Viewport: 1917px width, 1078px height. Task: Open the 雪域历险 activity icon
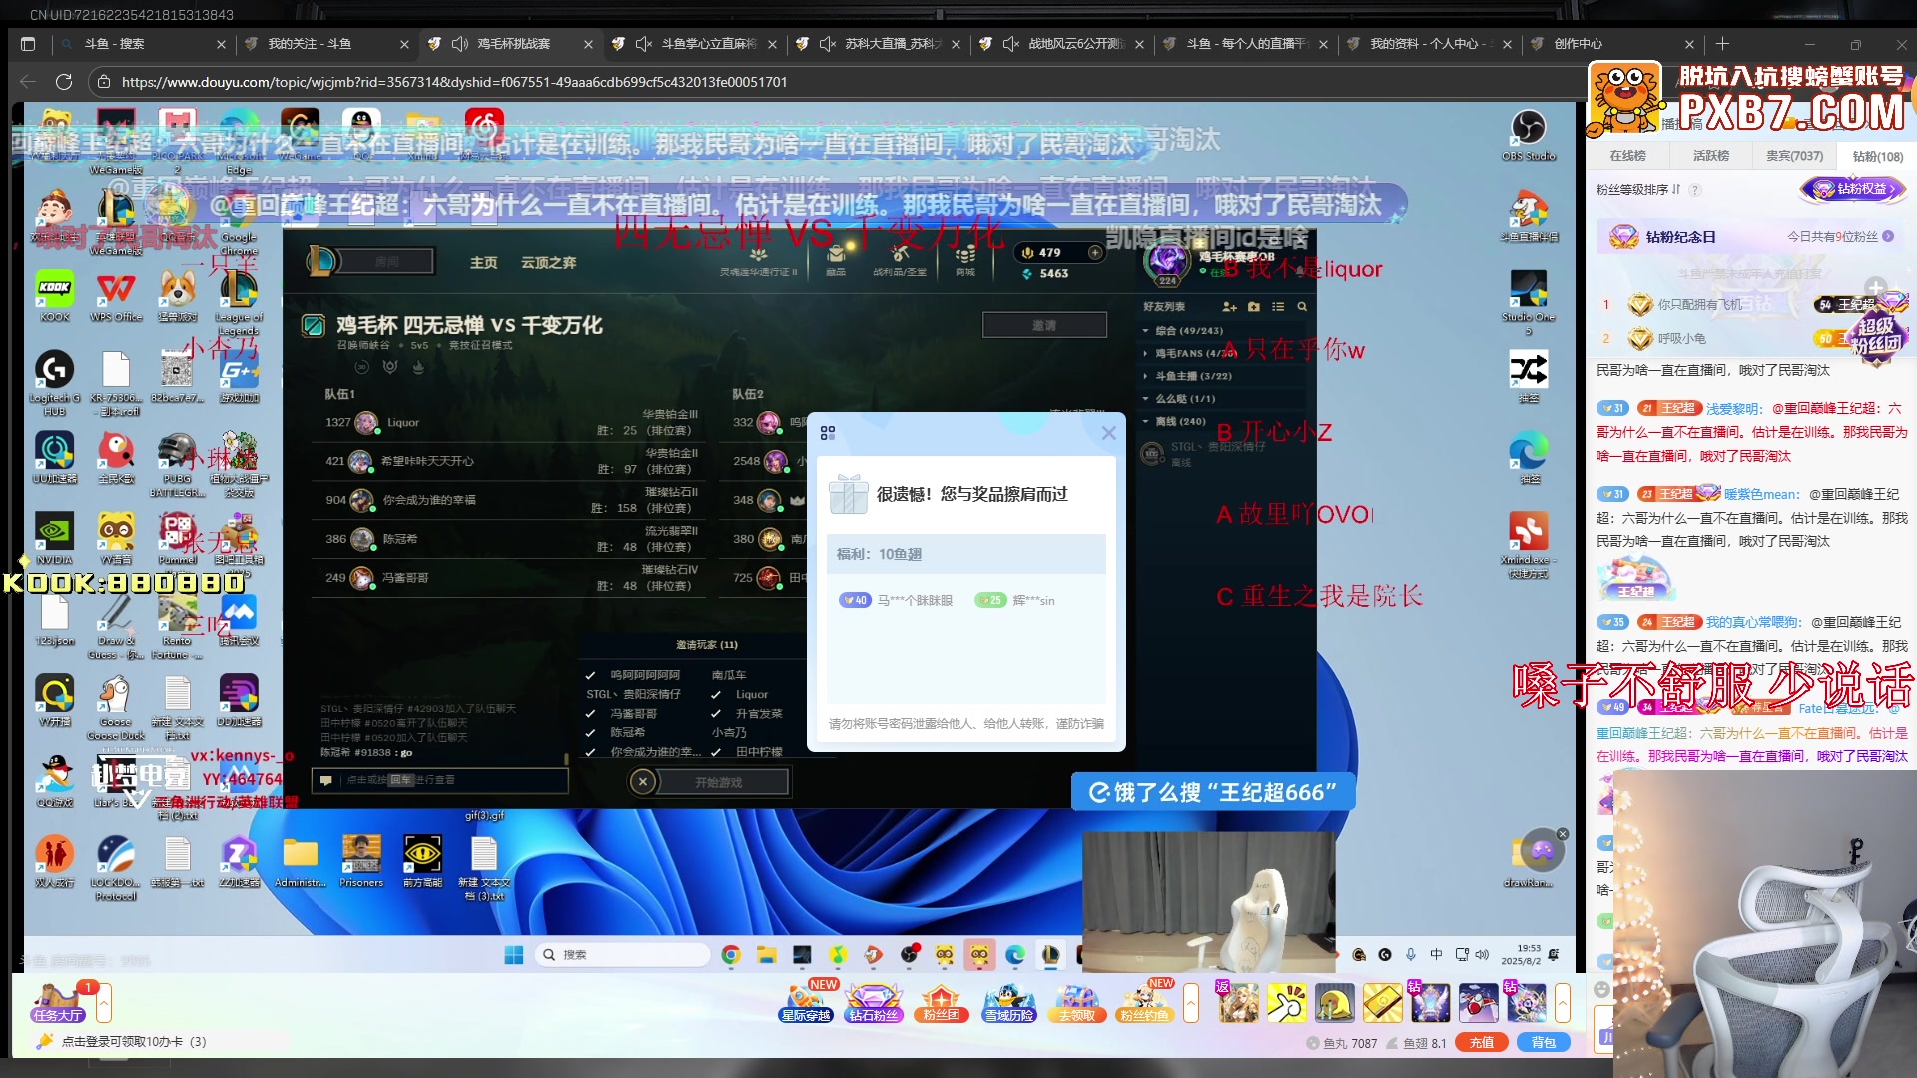[x=1008, y=1001]
